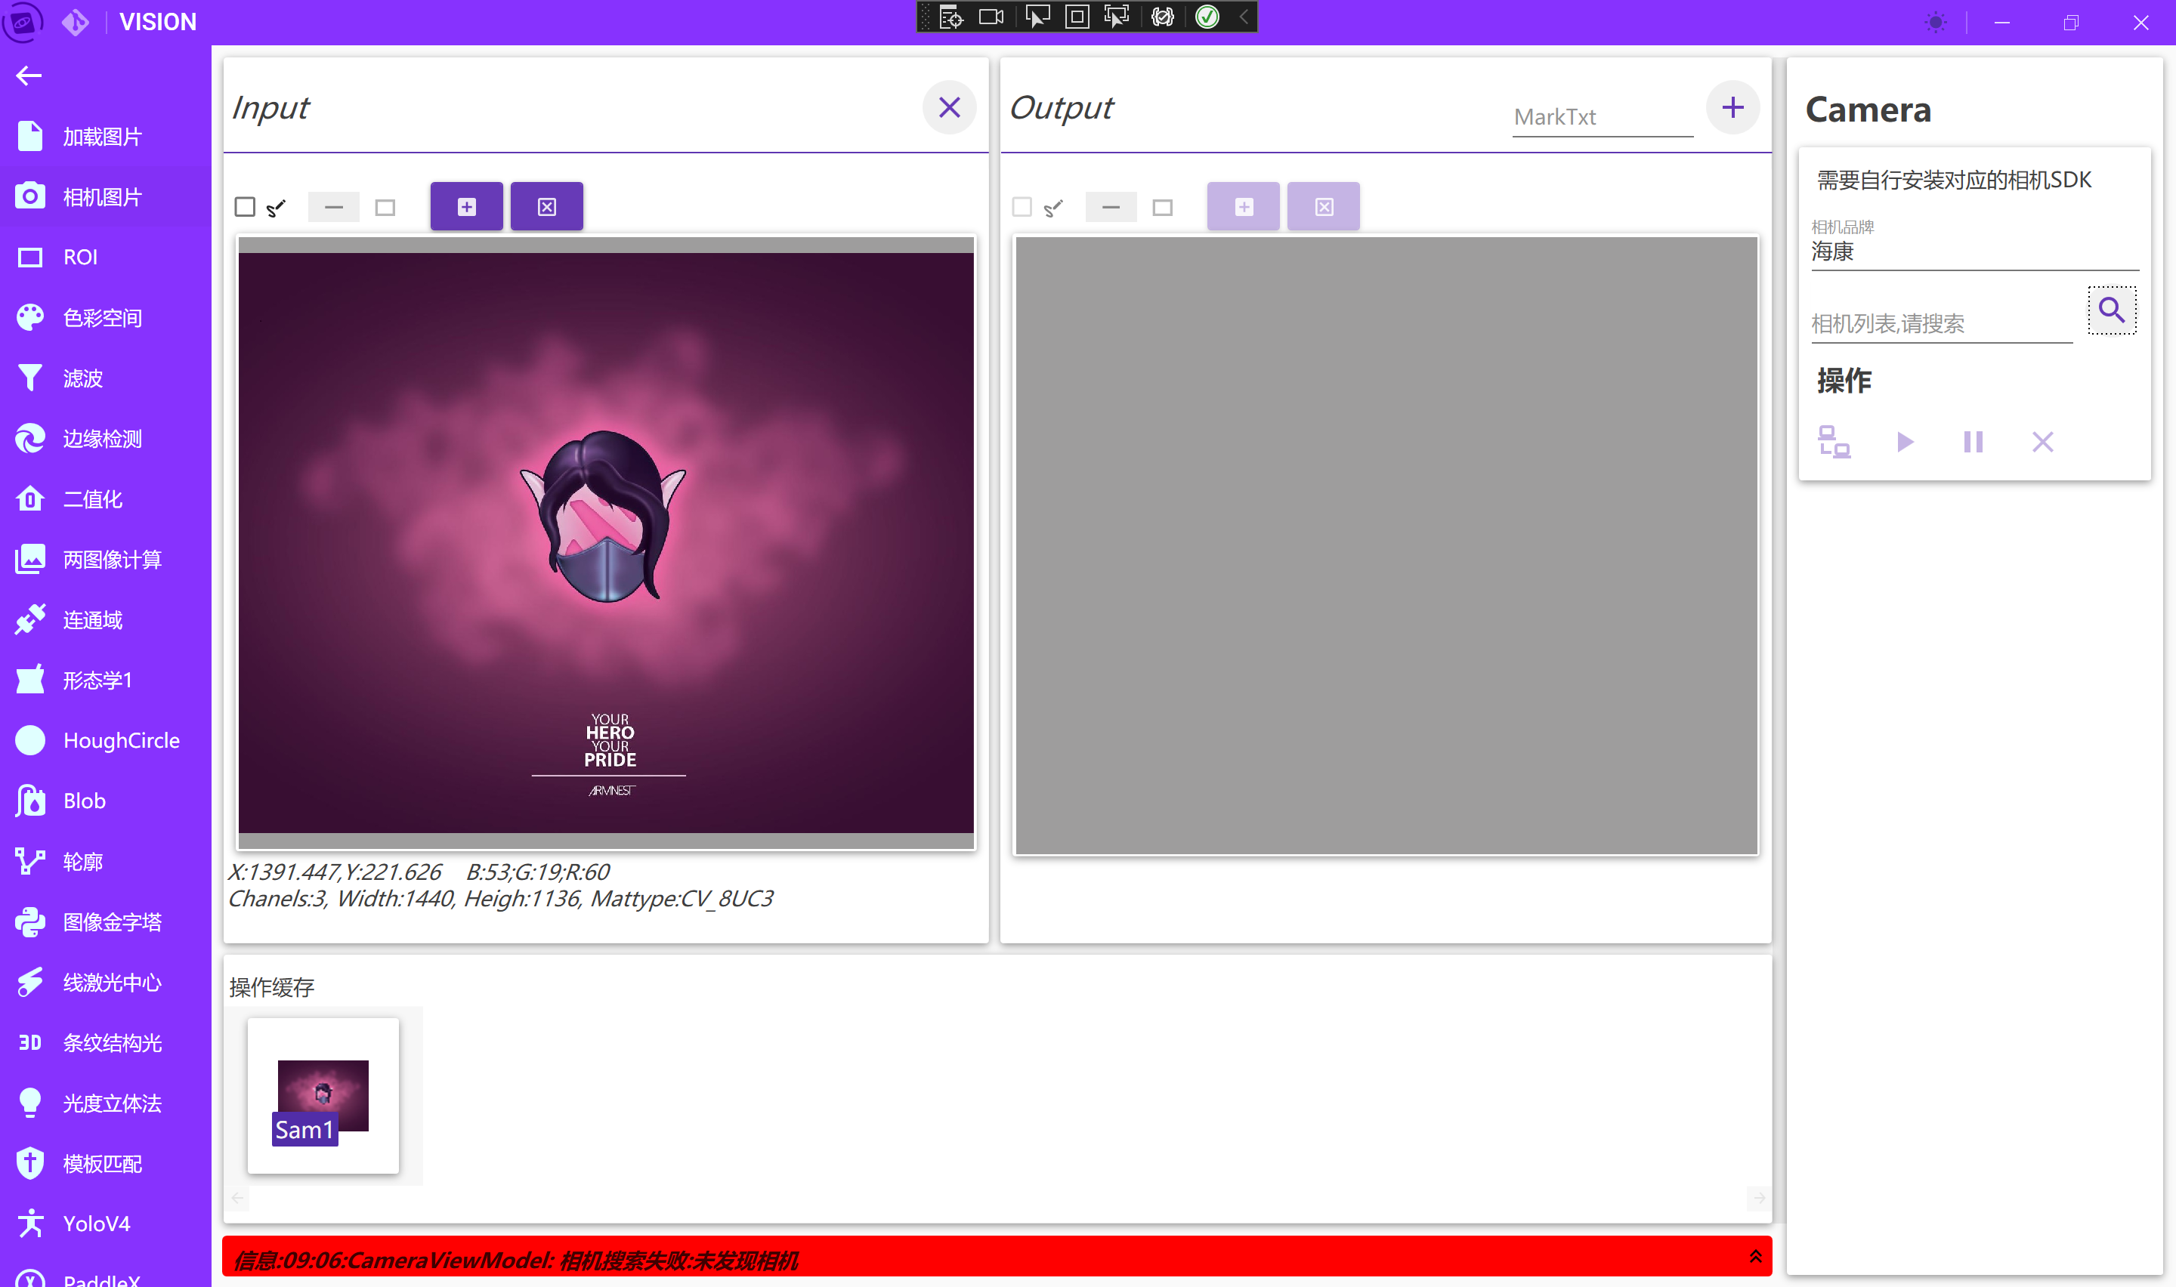Pause the camera capture

click(1973, 443)
